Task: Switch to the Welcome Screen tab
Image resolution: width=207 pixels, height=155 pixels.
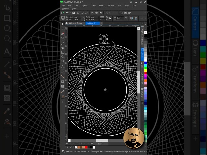Action: [75, 23]
